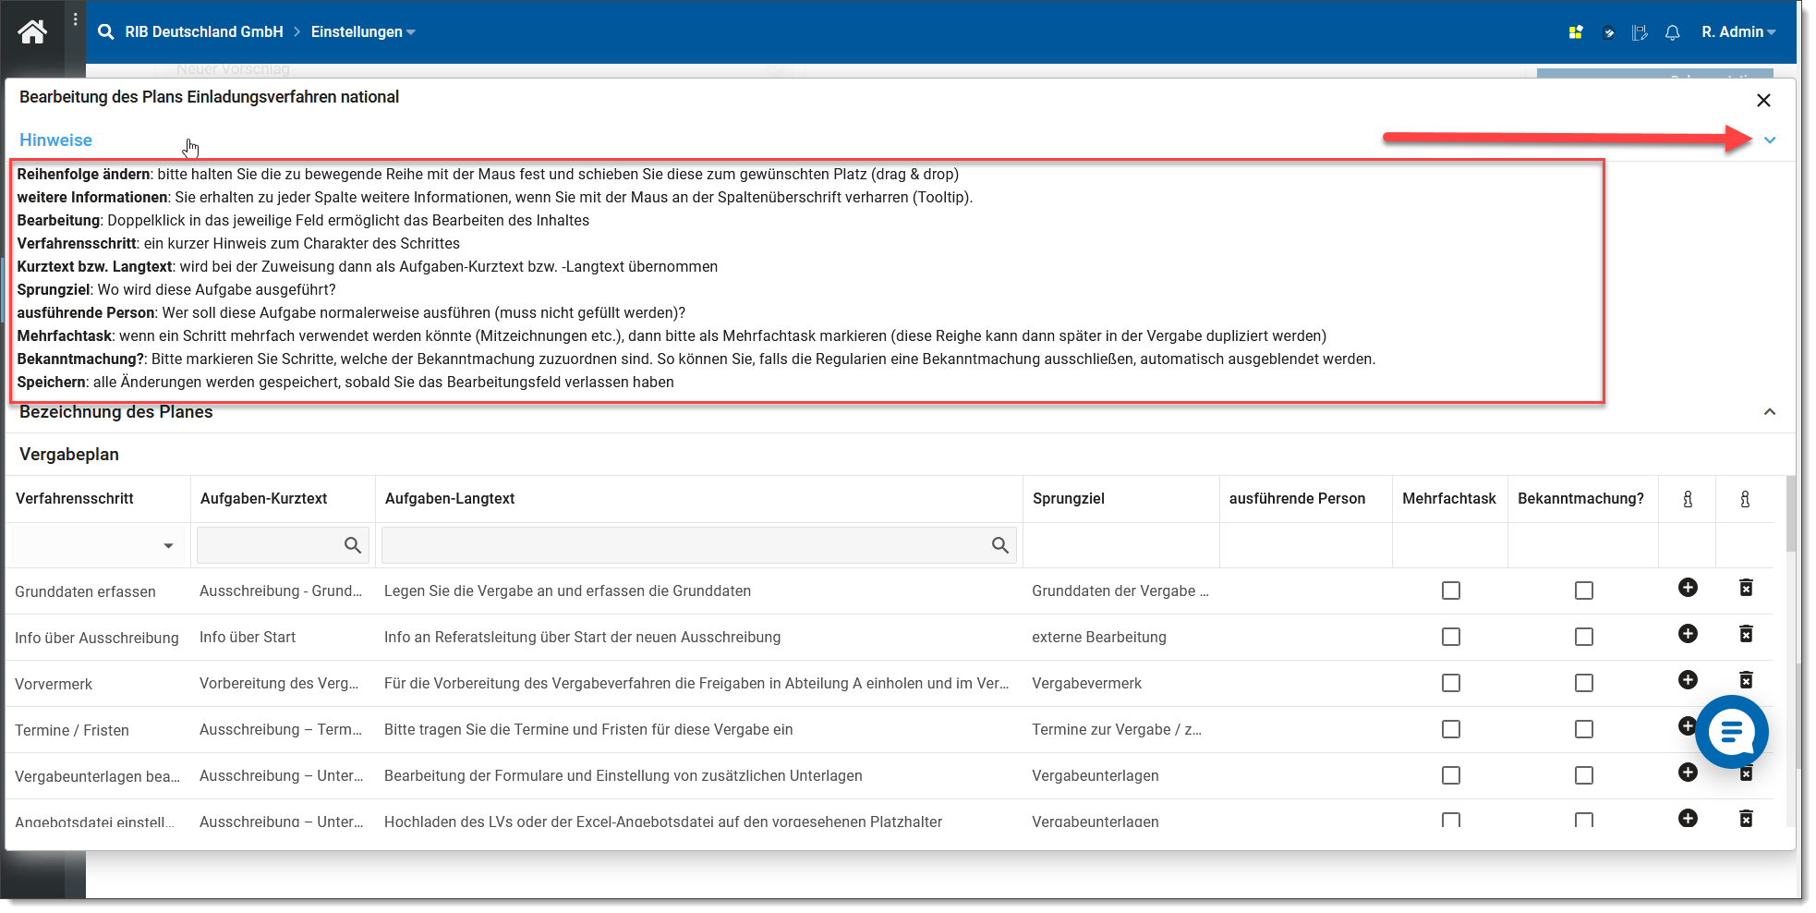This screenshot has height=913, width=1816.
Task: Select 'Vorbereitung des Verg...' Kurztext cell
Action: click(279, 683)
